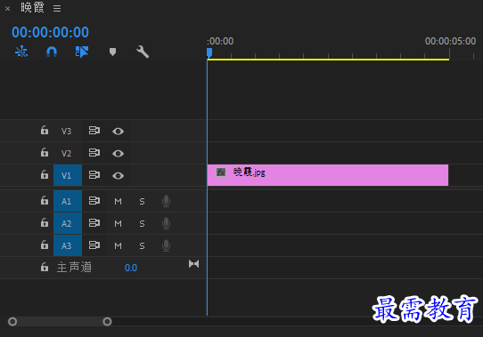
Task: Toggle the magnet Snap icon
Action: coord(52,52)
